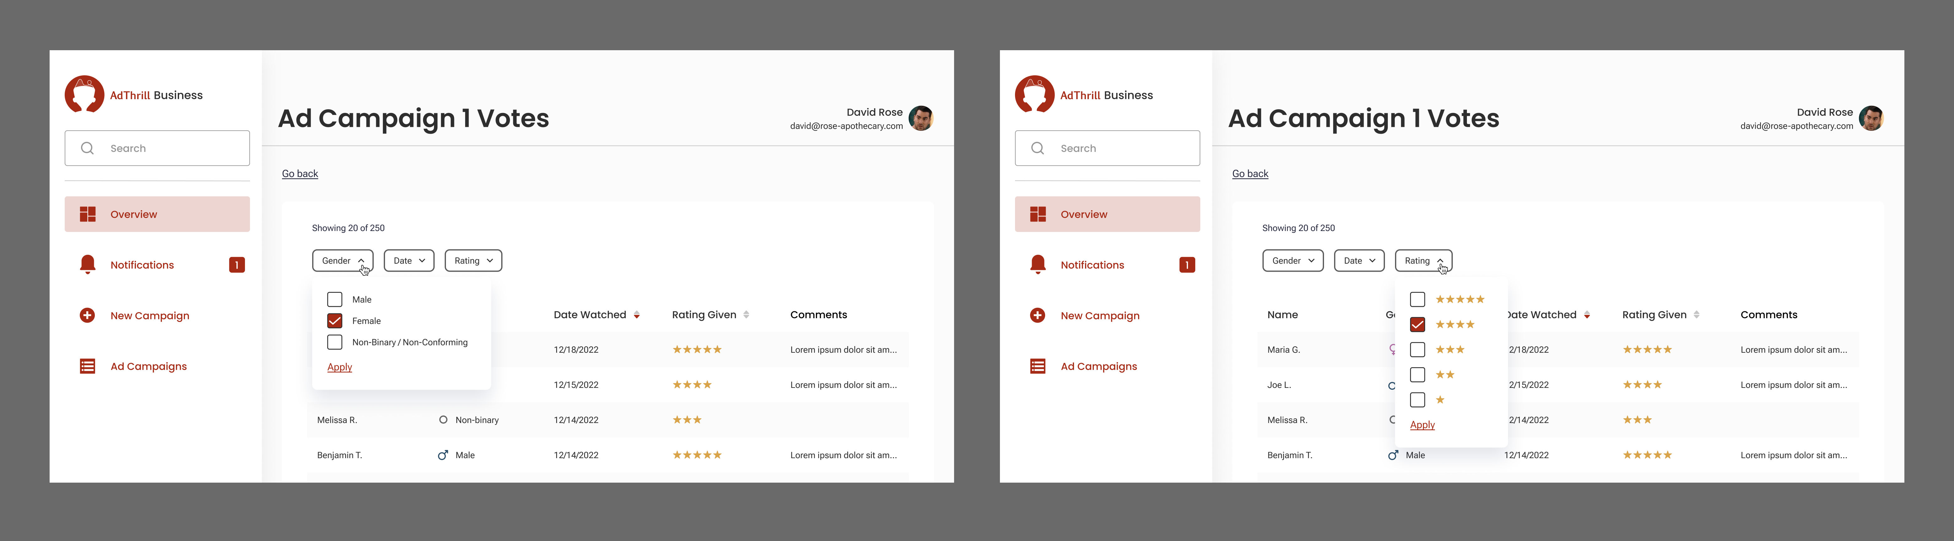The width and height of the screenshot is (1954, 541).
Task: Click the notification count badge in right screen
Action: point(1187,265)
